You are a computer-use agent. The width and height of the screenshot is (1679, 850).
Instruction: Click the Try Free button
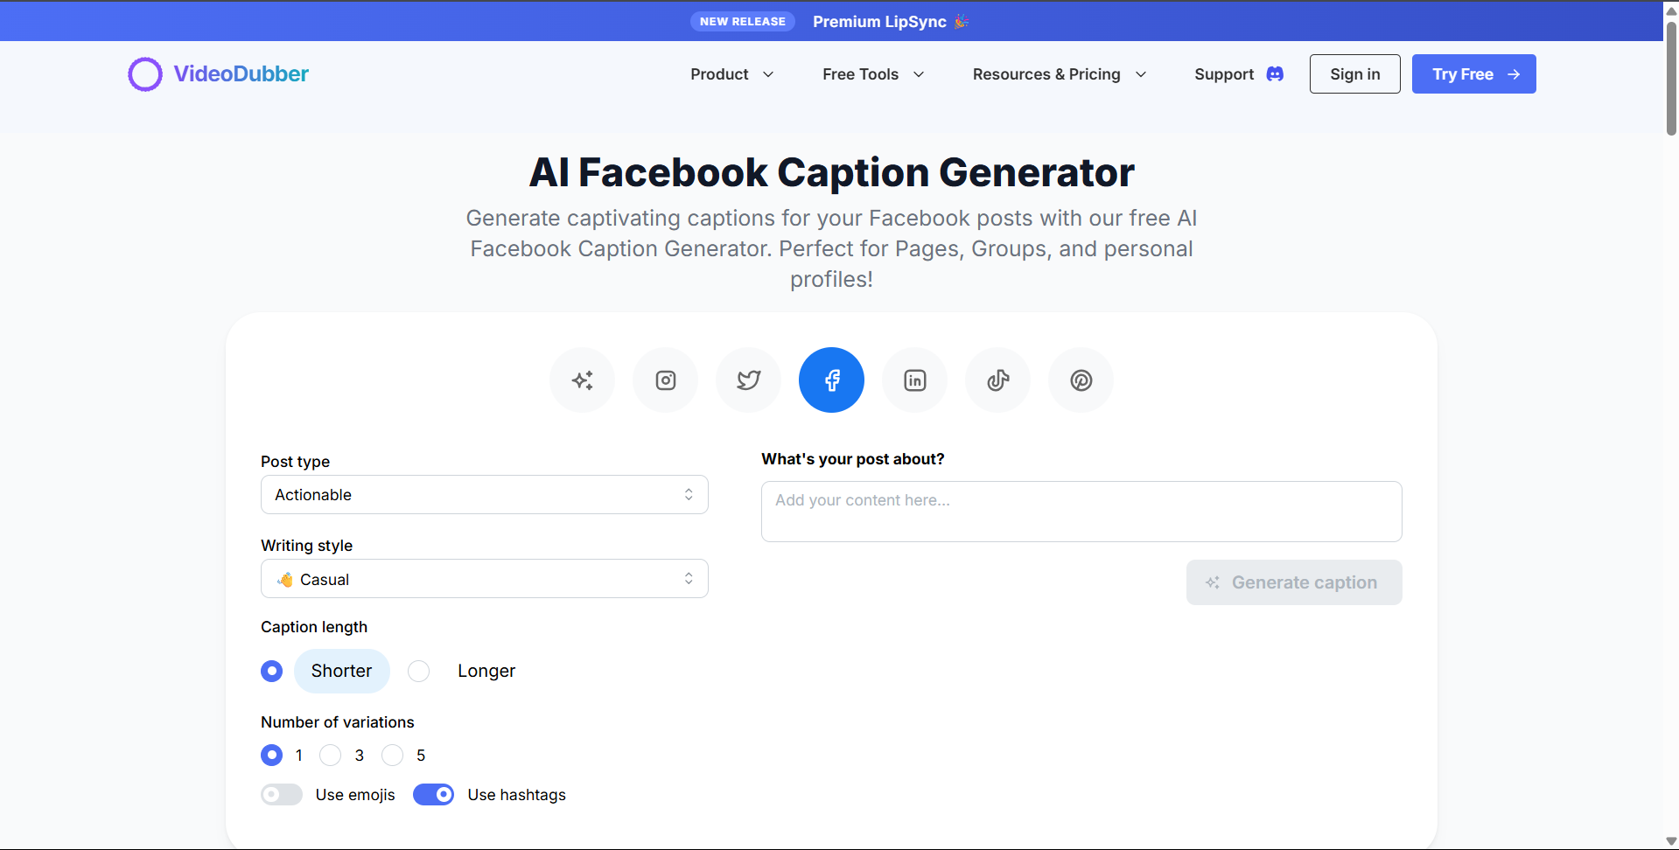1474,74
